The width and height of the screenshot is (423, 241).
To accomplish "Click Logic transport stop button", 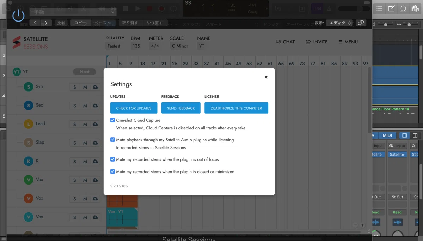I will pyautogui.click(x=126, y=8).
